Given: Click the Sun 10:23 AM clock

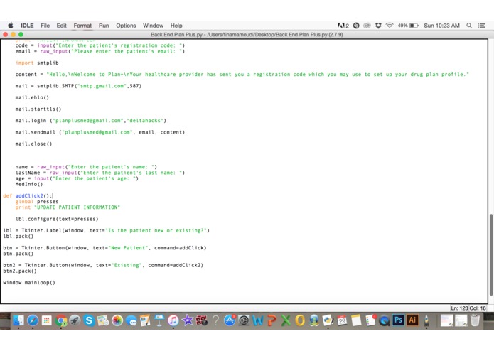Looking at the screenshot, I should 441,26.
